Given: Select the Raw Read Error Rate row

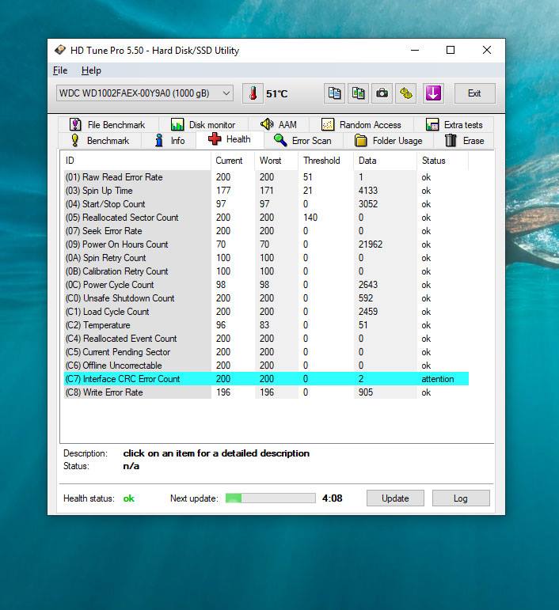Looking at the screenshot, I should (x=266, y=177).
